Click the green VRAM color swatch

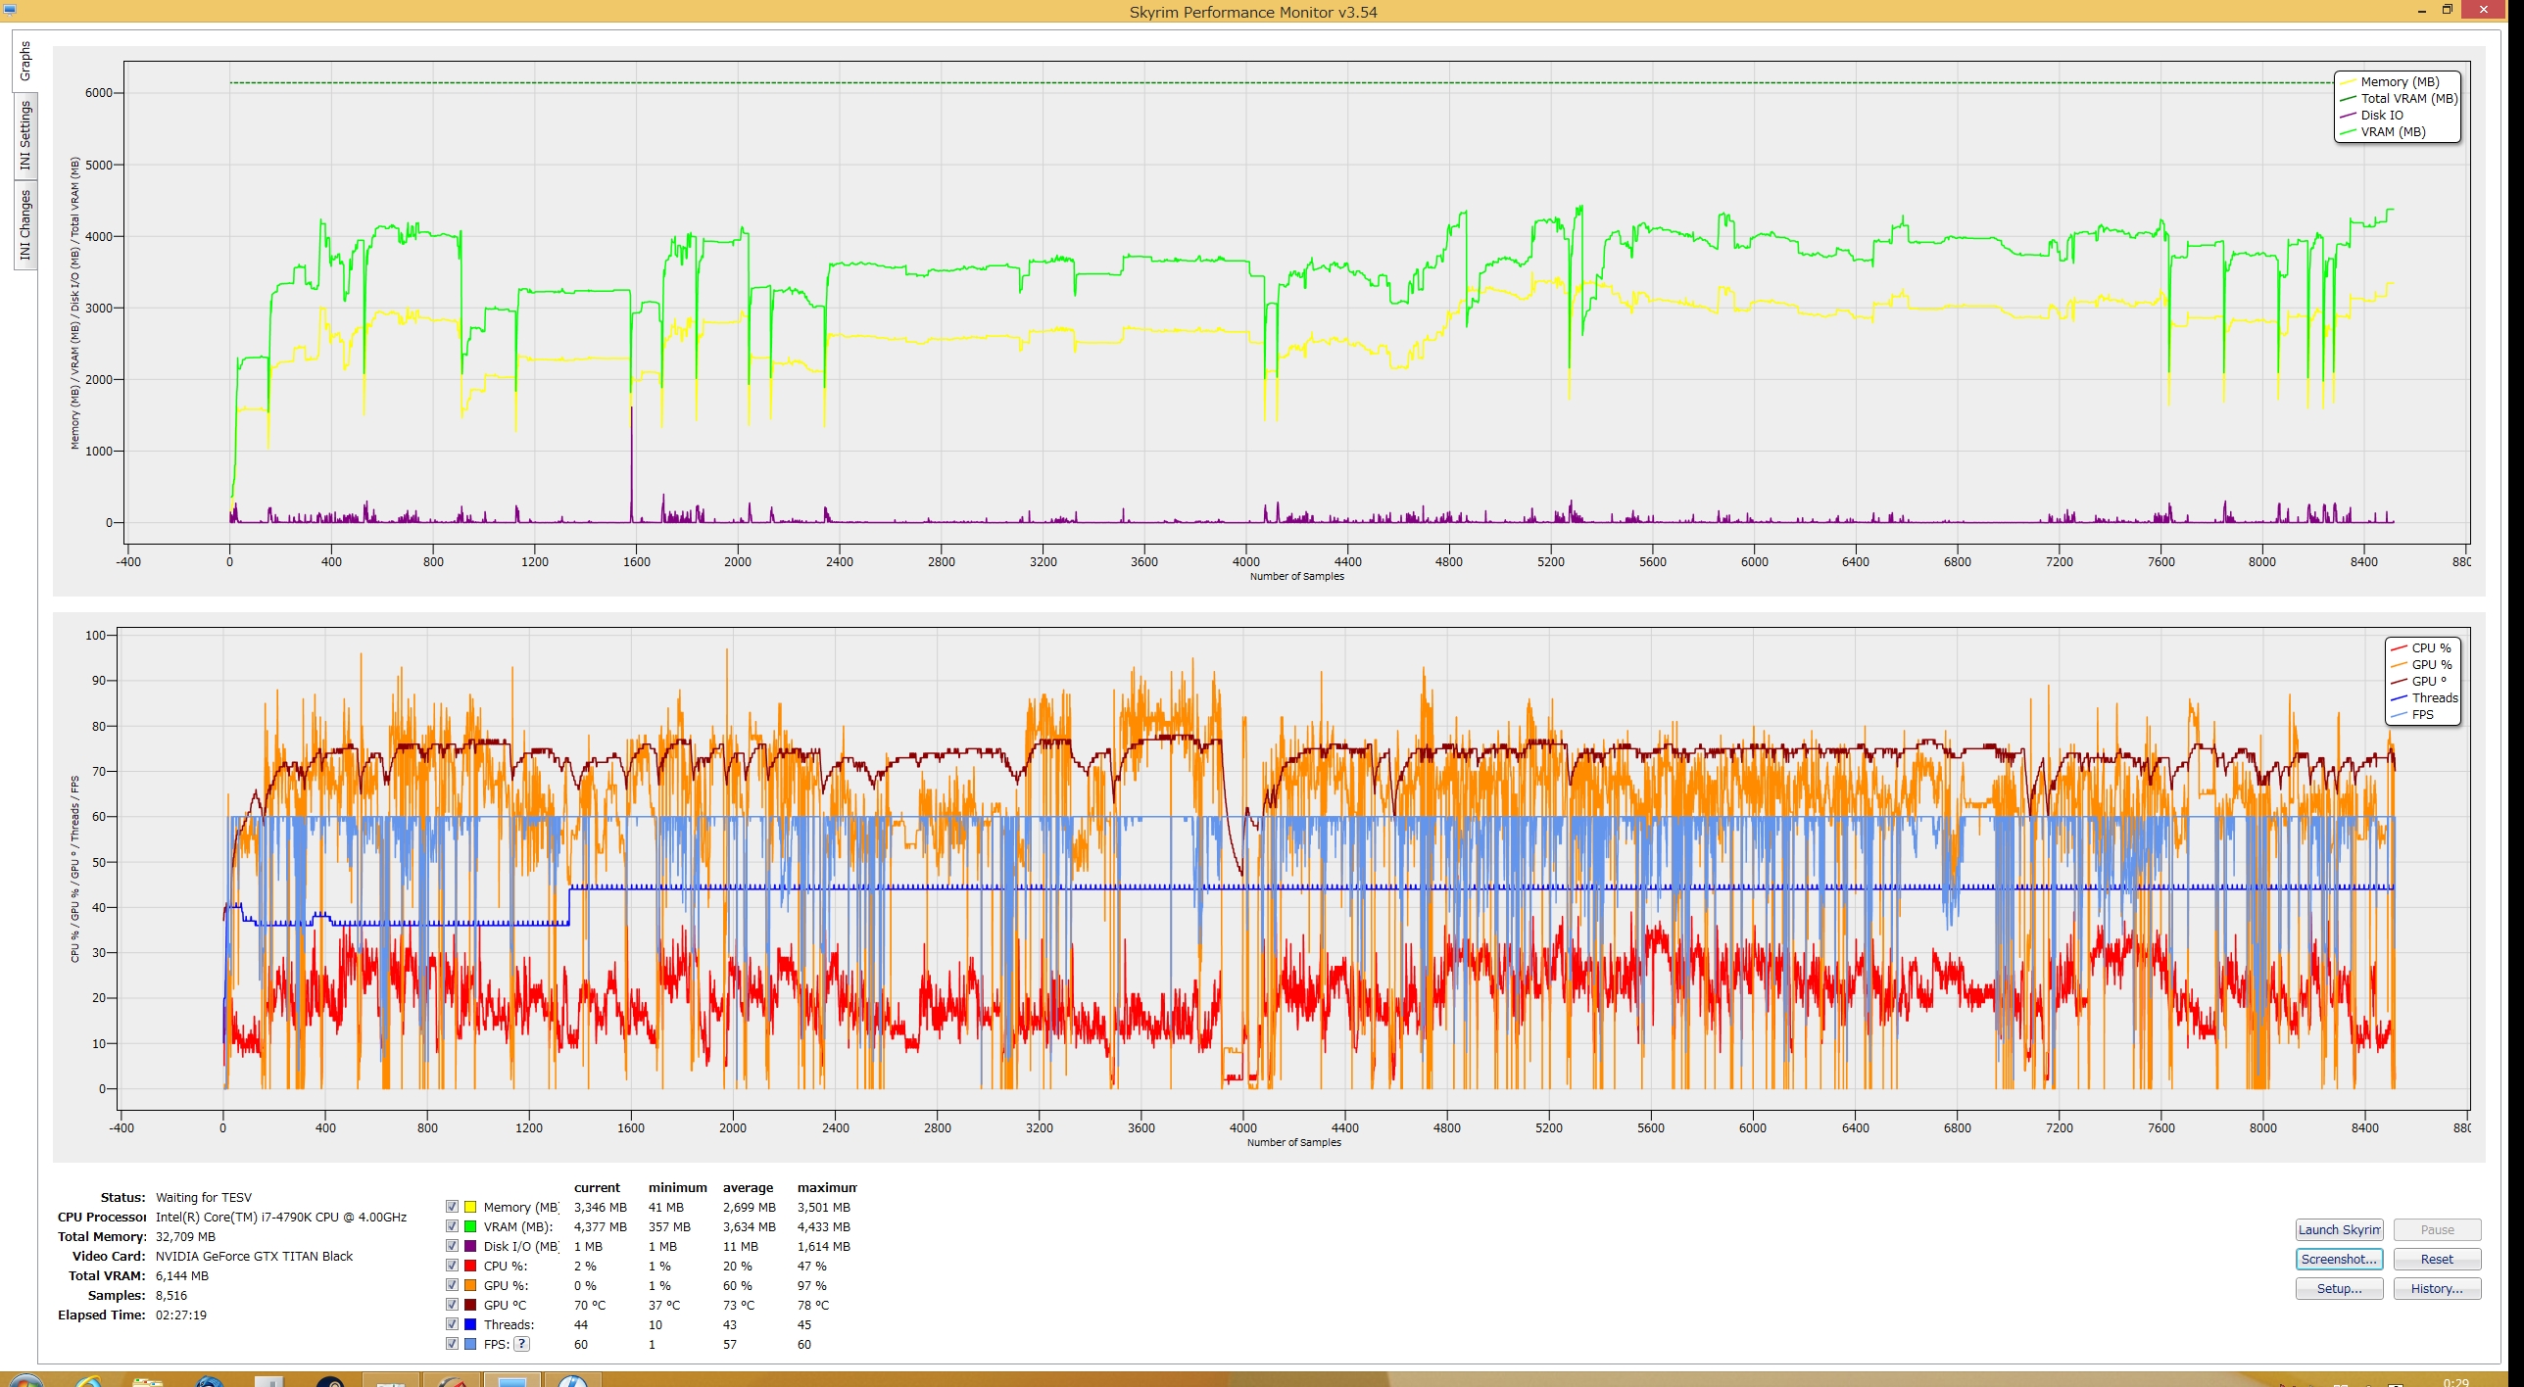click(x=470, y=1226)
